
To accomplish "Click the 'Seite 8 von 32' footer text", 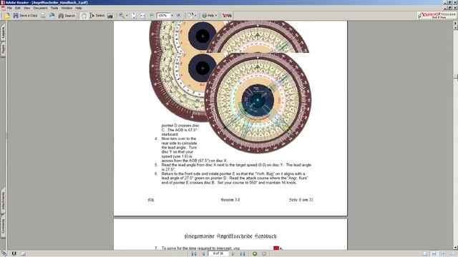I will pyautogui.click(x=301, y=200).
